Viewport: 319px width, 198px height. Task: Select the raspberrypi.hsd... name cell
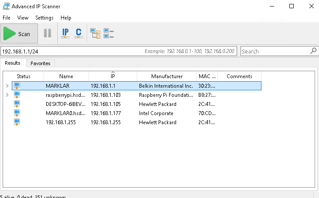click(x=65, y=95)
